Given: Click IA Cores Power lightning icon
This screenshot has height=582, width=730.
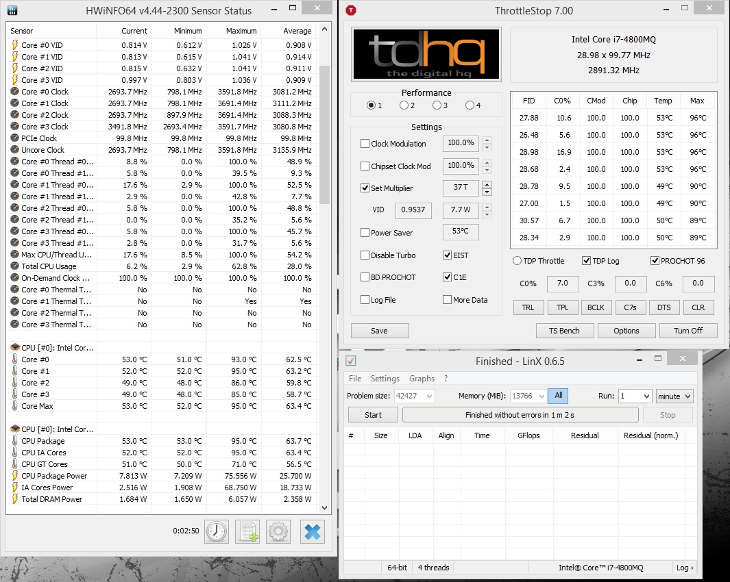Looking at the screenshot, I should [x=15, y=487].
